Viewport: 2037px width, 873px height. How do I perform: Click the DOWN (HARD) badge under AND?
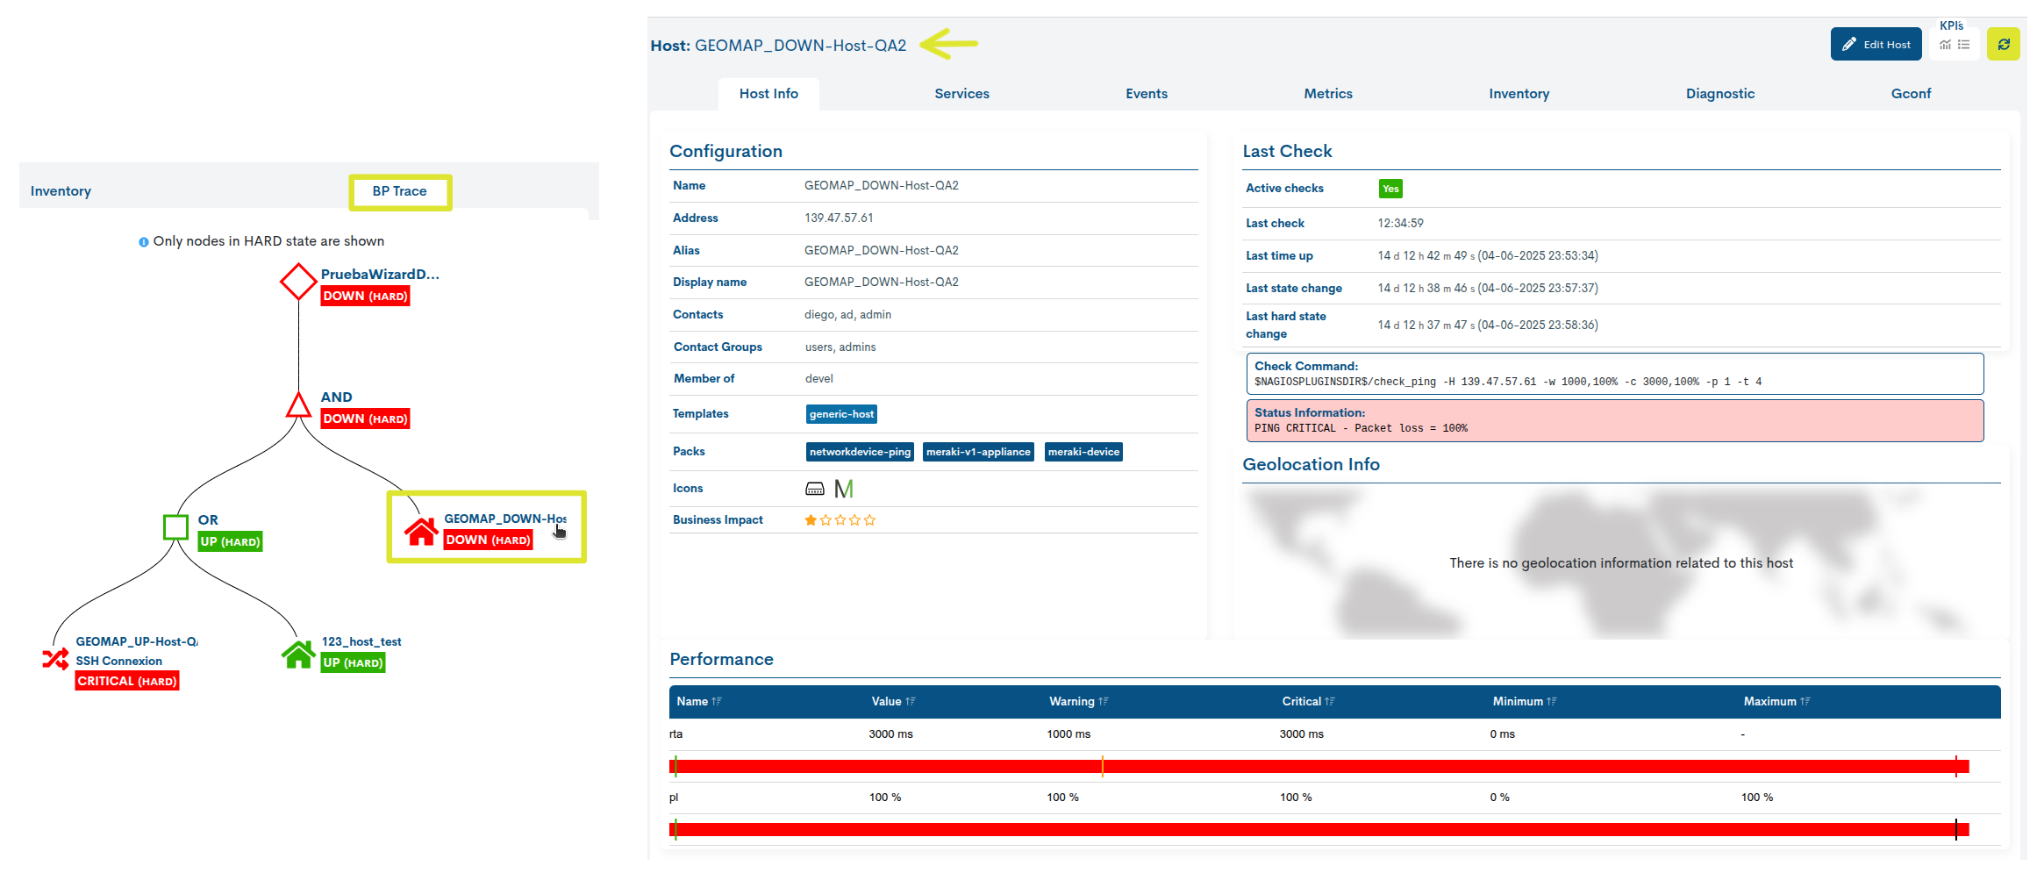[x=365, y=419]
